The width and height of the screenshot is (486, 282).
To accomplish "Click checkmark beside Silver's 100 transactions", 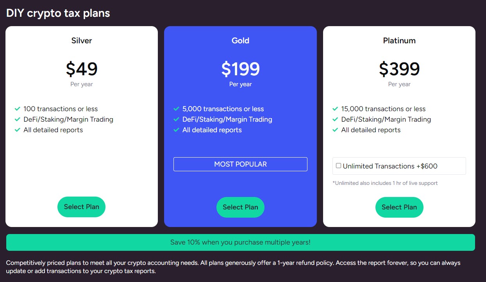I will coord(17,109).
